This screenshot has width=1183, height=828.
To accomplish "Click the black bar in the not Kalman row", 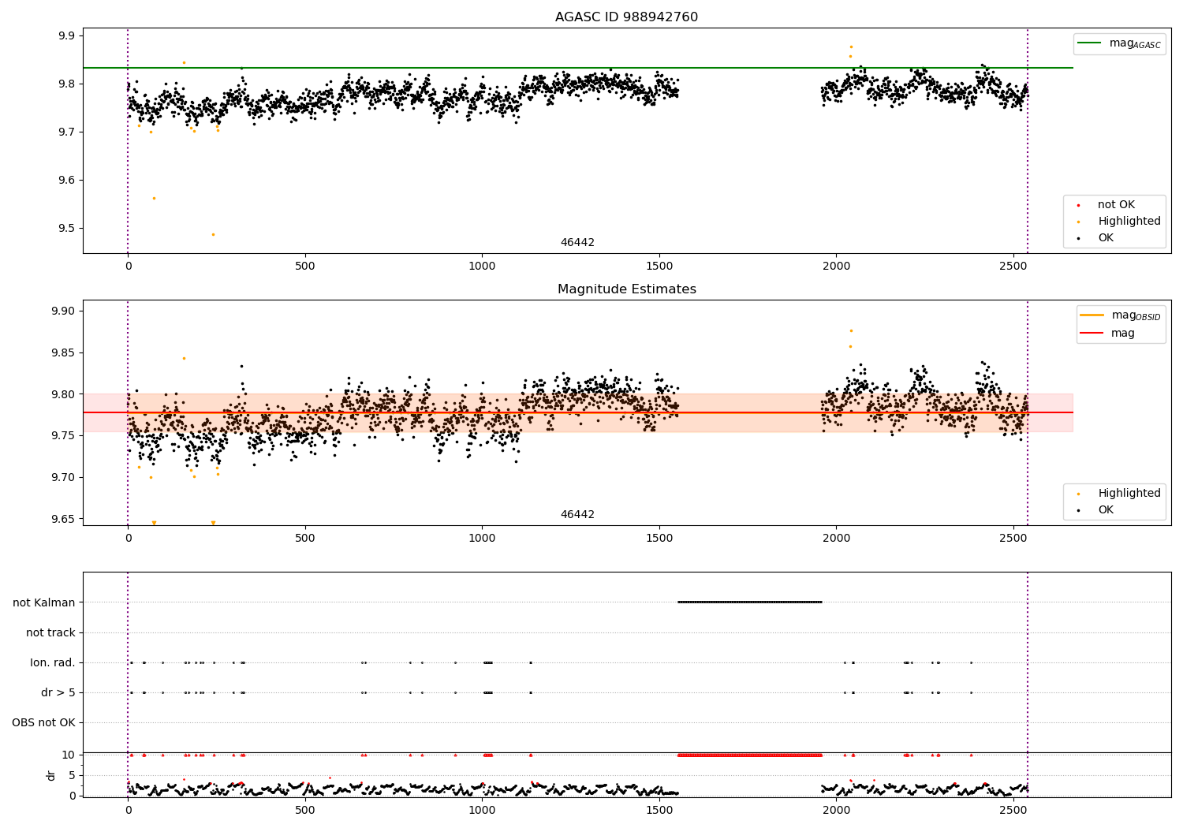I will pyautogui.click(x=750, y=602).
